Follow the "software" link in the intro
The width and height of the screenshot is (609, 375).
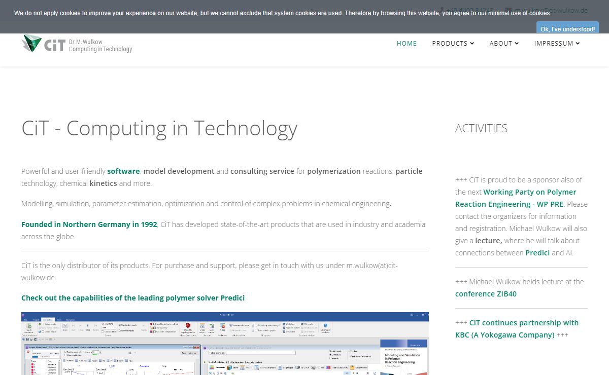pos(123,171)
